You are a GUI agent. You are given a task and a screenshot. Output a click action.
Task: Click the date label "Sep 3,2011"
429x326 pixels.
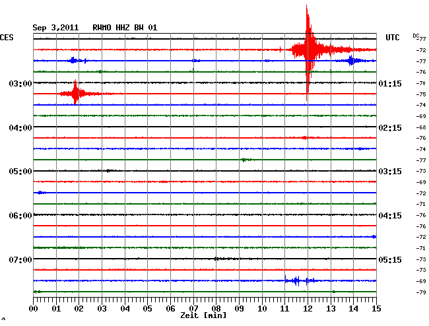[55, 28]
